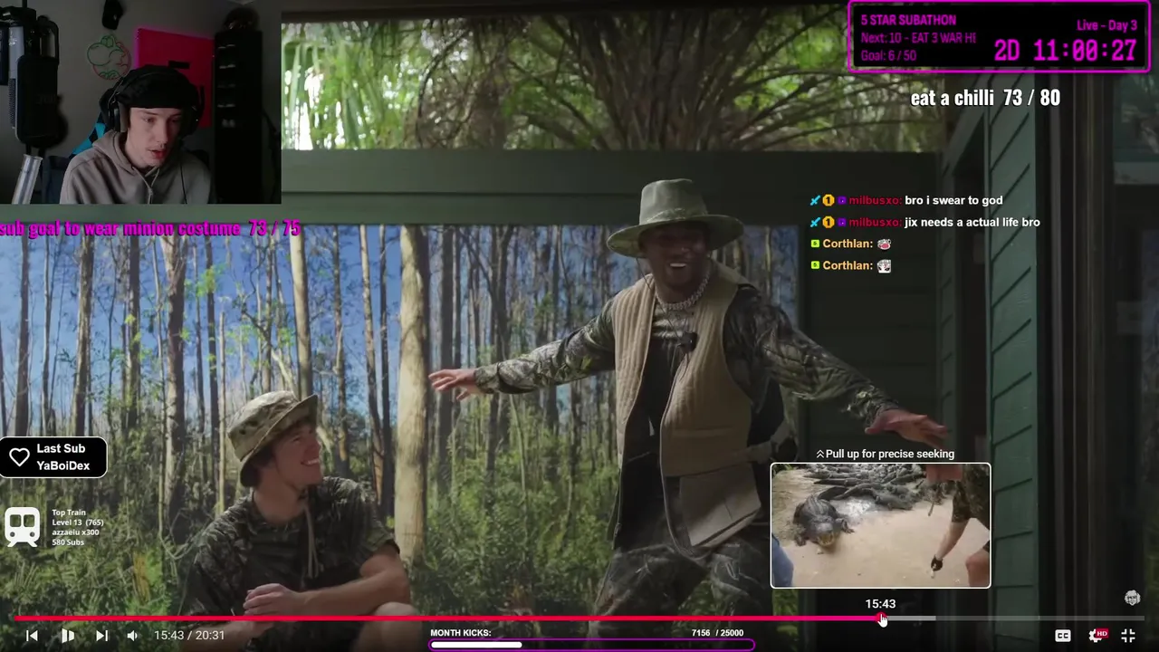Click the alligator seek preview thumbnail
This screenshot has width=1159, height=652.
coord(880,525)
